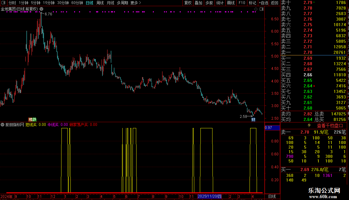Open the 统计 statistics tool
Viewport: 349px width, 200px height.
[x=220, y=3]
